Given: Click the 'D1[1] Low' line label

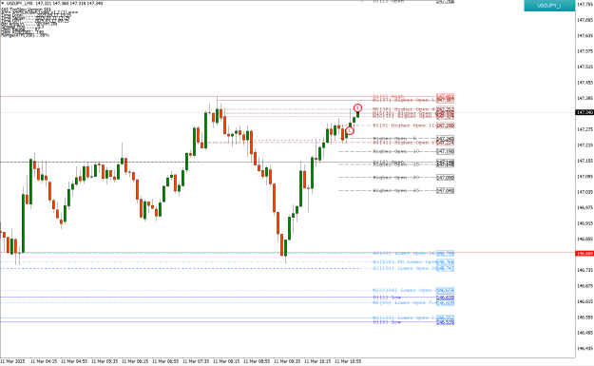Looking at the screenshot, I should 387,298.
